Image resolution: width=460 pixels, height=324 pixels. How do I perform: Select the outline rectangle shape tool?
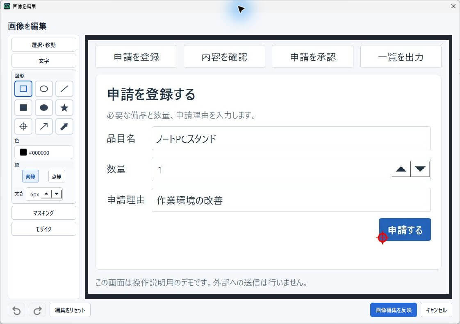click(x=23, y=89)
